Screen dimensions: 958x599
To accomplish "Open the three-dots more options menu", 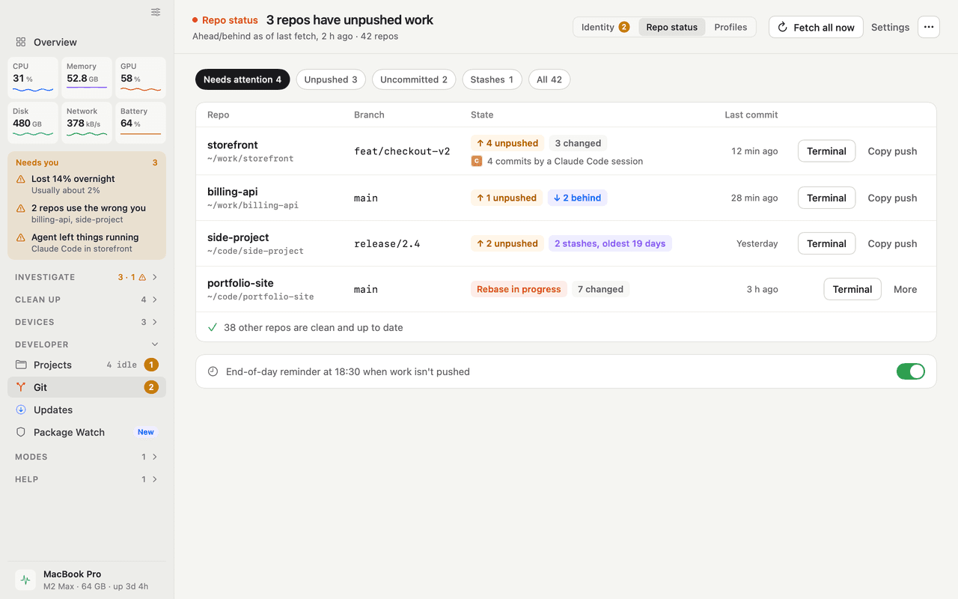I will tap(929, 27).
